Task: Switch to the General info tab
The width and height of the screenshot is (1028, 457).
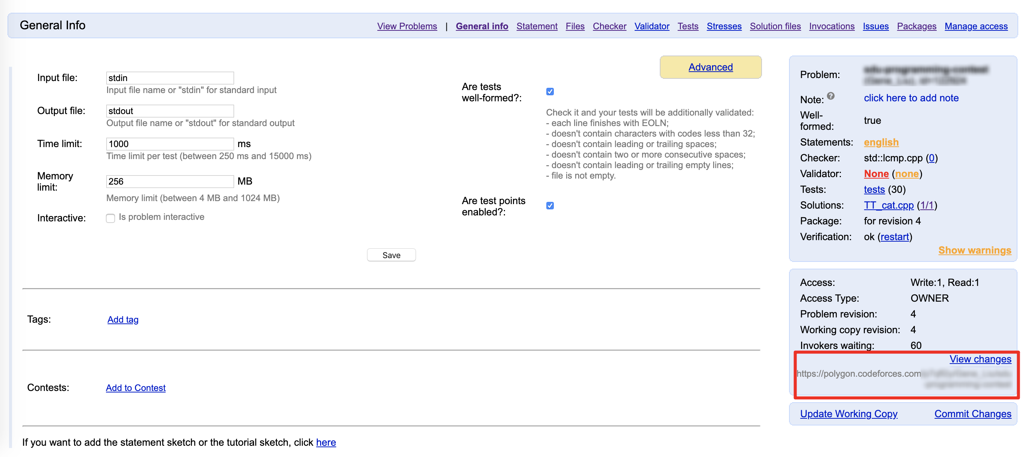Action: tap(482, 26)
